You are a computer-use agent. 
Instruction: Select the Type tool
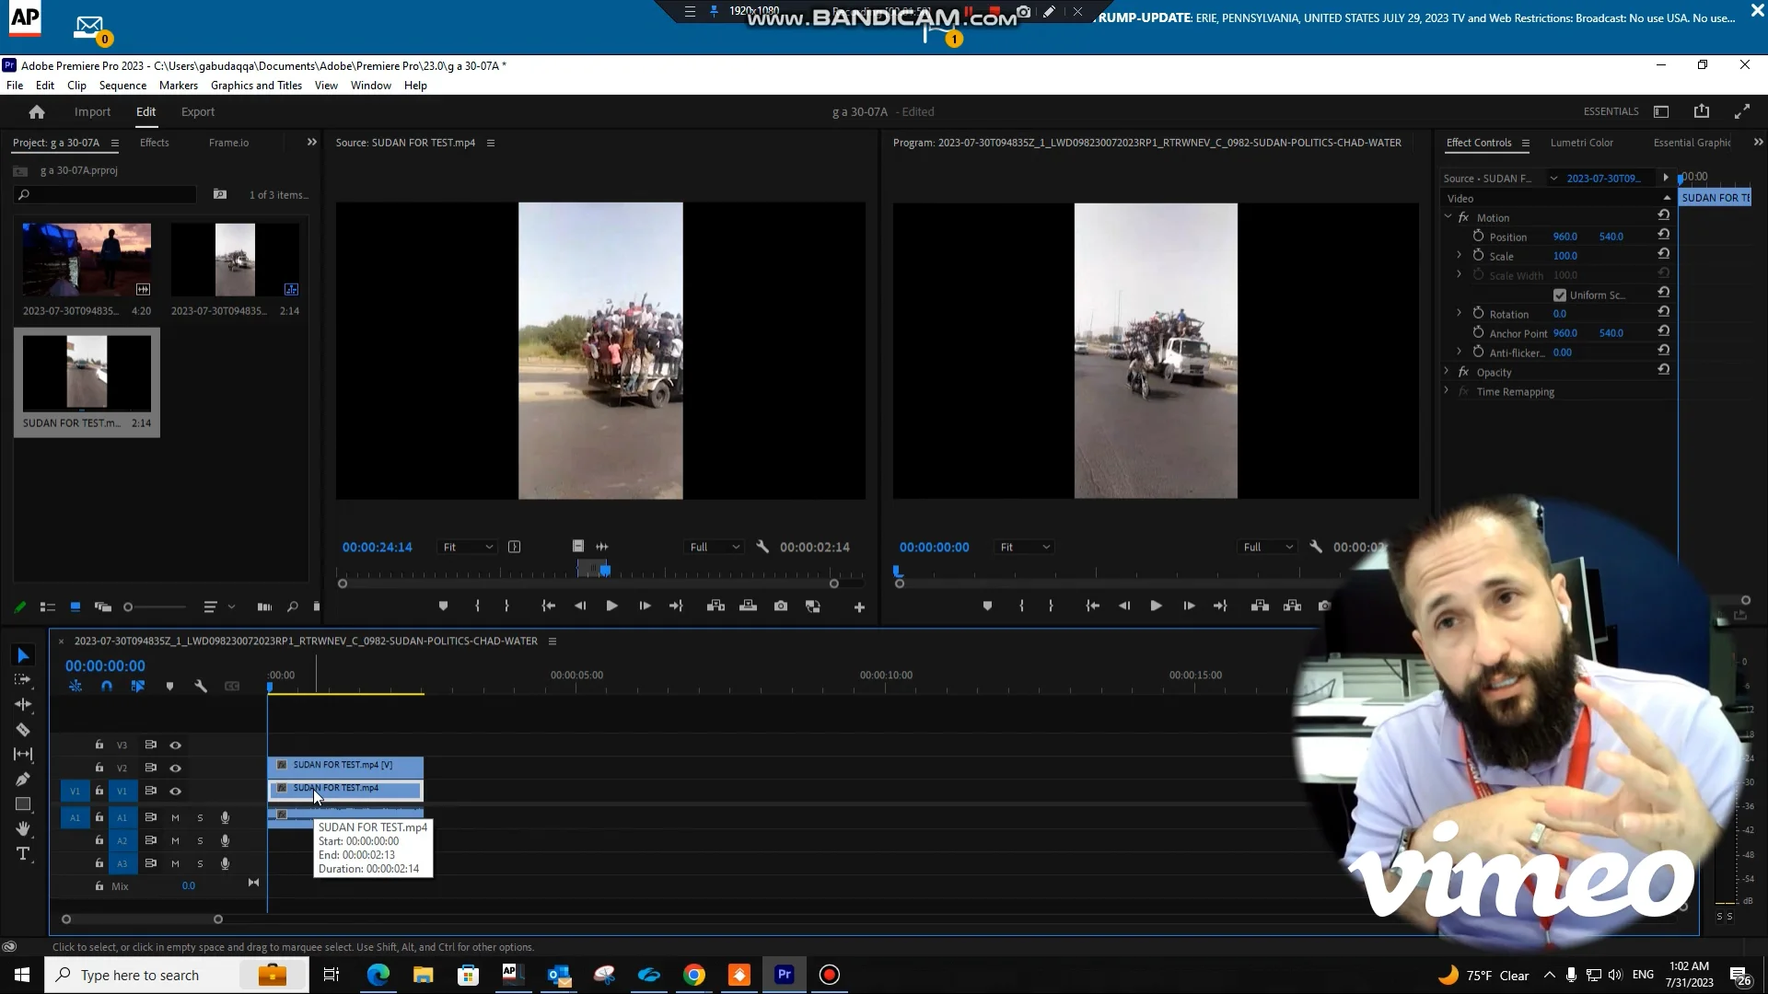[23, 854]
